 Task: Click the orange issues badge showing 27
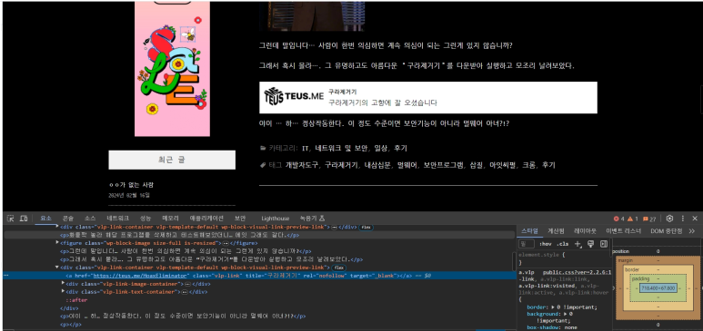tap(649, 219)
